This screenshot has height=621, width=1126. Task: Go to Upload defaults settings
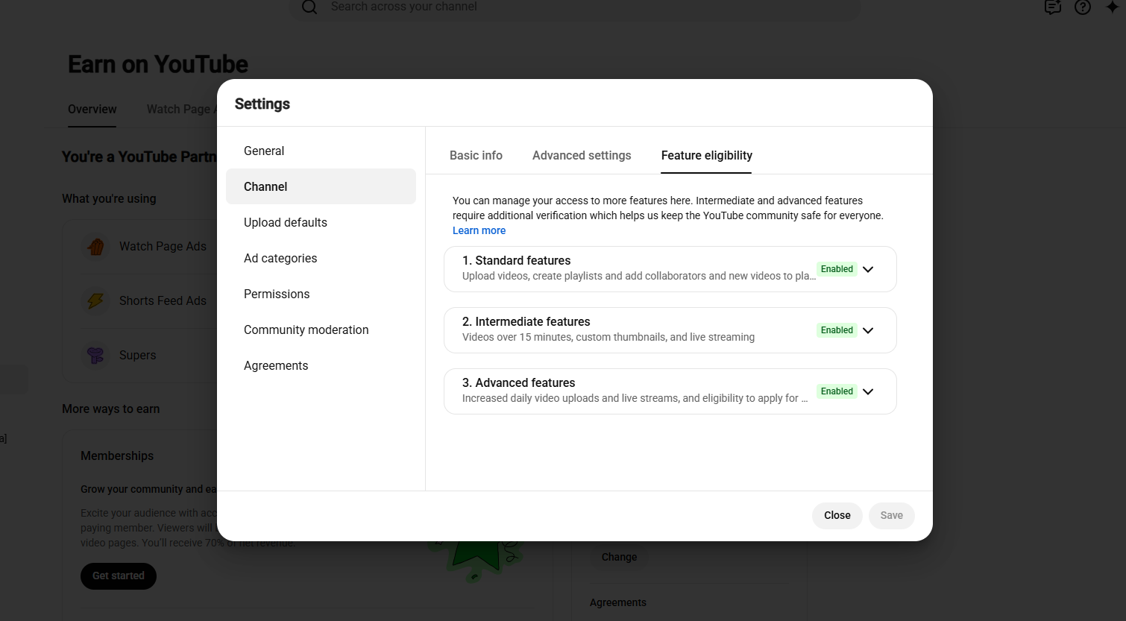321,222
